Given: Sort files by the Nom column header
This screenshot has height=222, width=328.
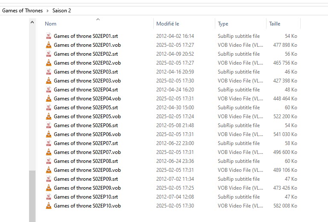Looking at the screenshot, I should pos(51,24).
